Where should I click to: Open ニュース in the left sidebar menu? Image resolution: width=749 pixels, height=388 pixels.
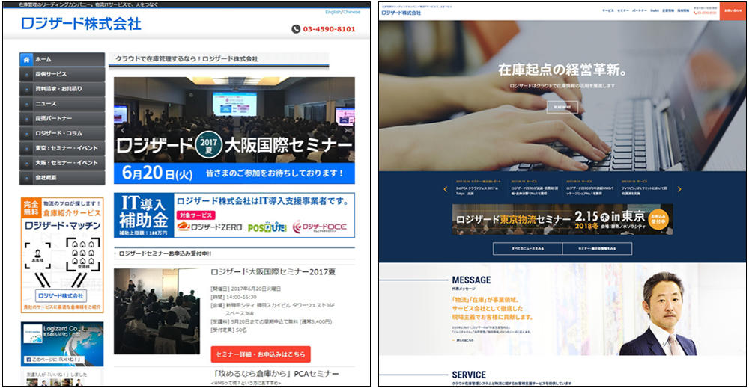[62, 104]
